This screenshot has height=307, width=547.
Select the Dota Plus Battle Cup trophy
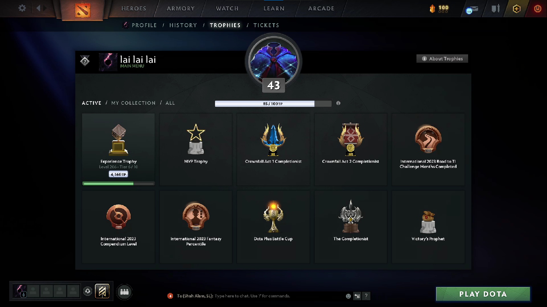[x=273, y=226]
